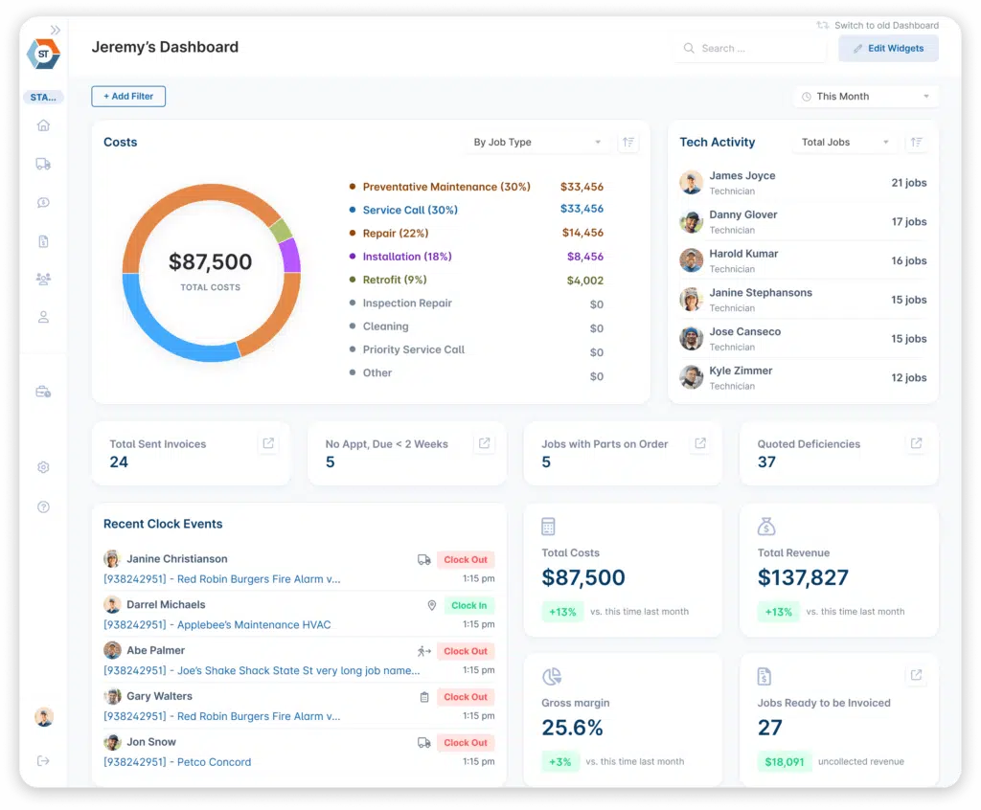This screenshot has width=981, height=810.
Task: Open the Total Sent Invoices external link icon
Action: [x=268, y=443]
